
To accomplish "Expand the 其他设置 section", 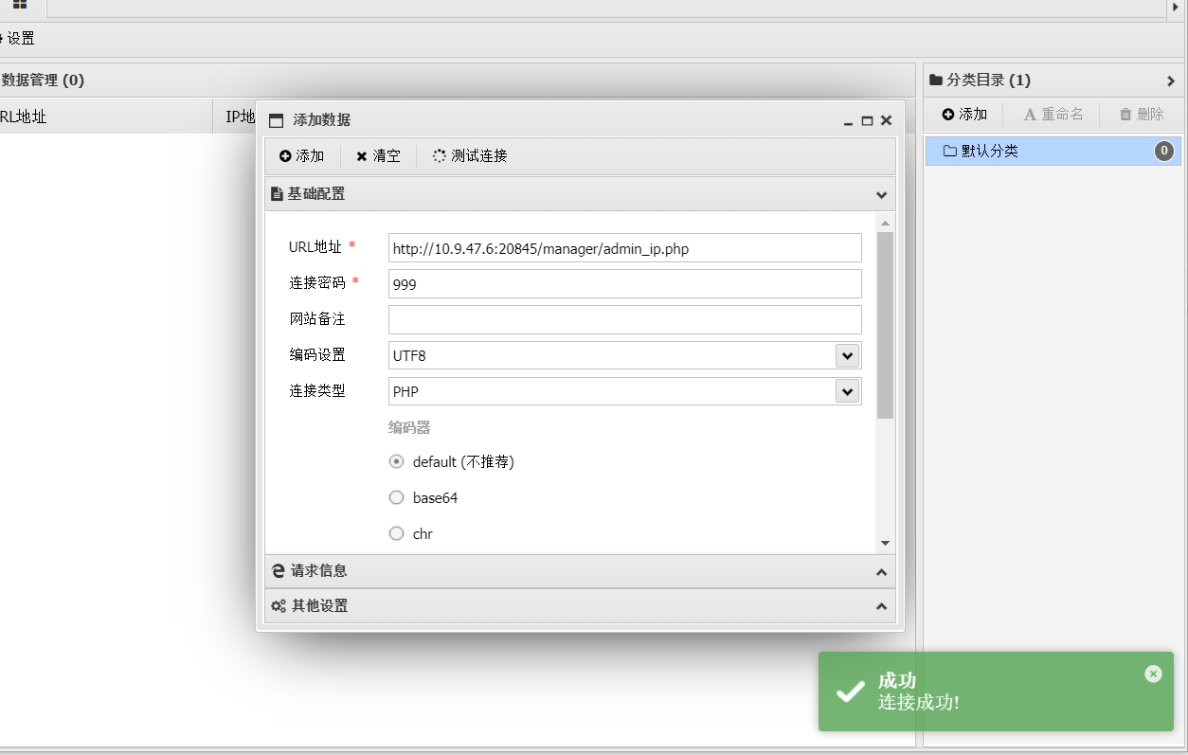I will point(881,606).
